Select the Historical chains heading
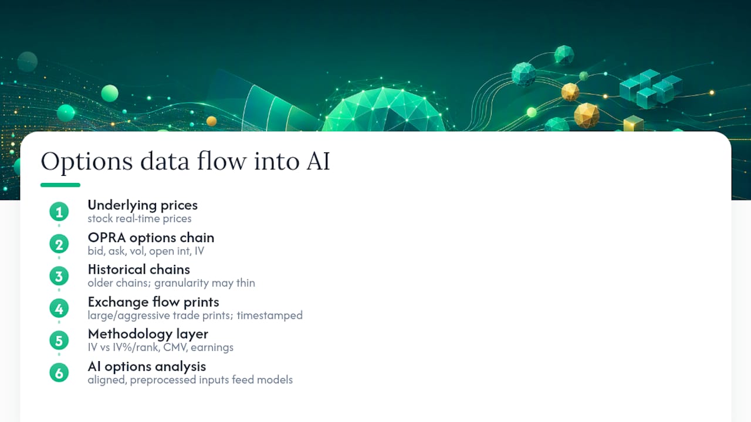The image size is (751, 422). tap(139, 270)
